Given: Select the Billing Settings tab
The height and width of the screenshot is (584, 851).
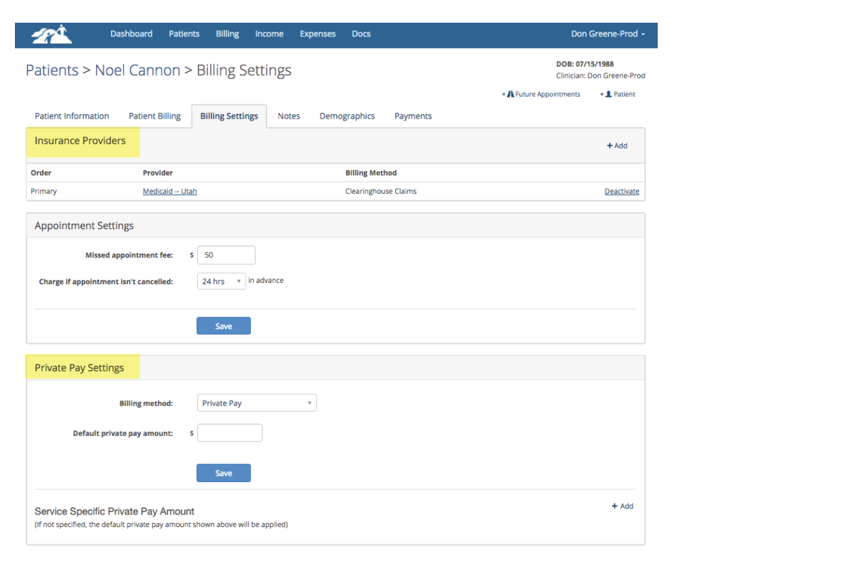Looking at the screenshot, I should pyautogui.click(x=229, y=116).
